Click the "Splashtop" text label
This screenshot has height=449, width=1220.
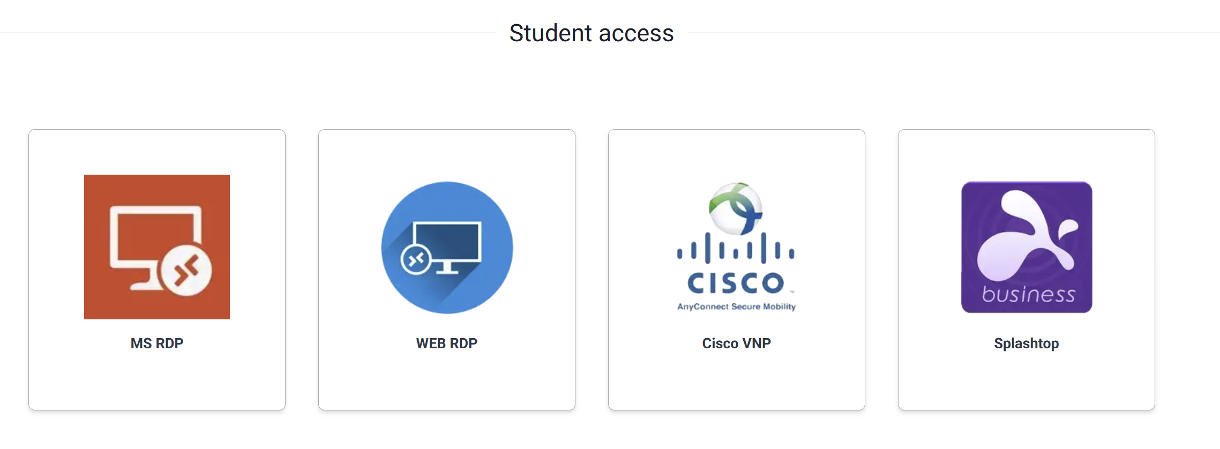1026,343
